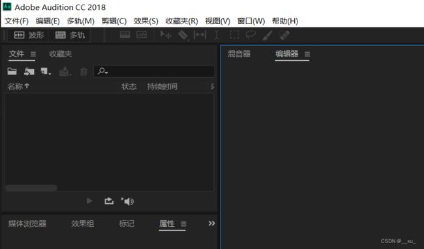The height and width of the screenshot is (249, 424).
Task: Toggle Loop Playback in Files panel
Action: pyautogui.click(x=109, y=201)
